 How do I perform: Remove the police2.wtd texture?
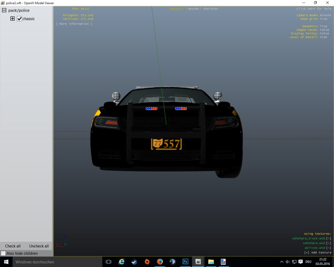coord(329,248)
